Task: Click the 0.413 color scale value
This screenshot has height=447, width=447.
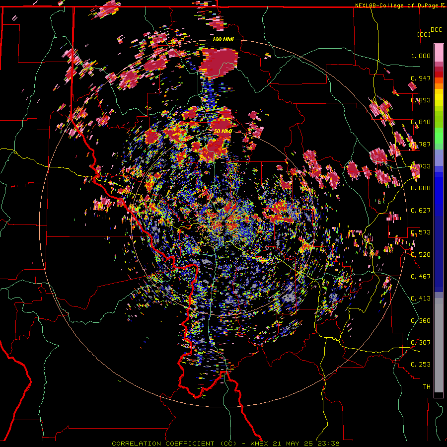Action: [421, 298]
